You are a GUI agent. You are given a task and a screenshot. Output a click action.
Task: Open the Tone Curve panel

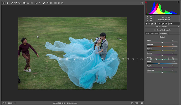pyautogui.click(x=149, y=23)
